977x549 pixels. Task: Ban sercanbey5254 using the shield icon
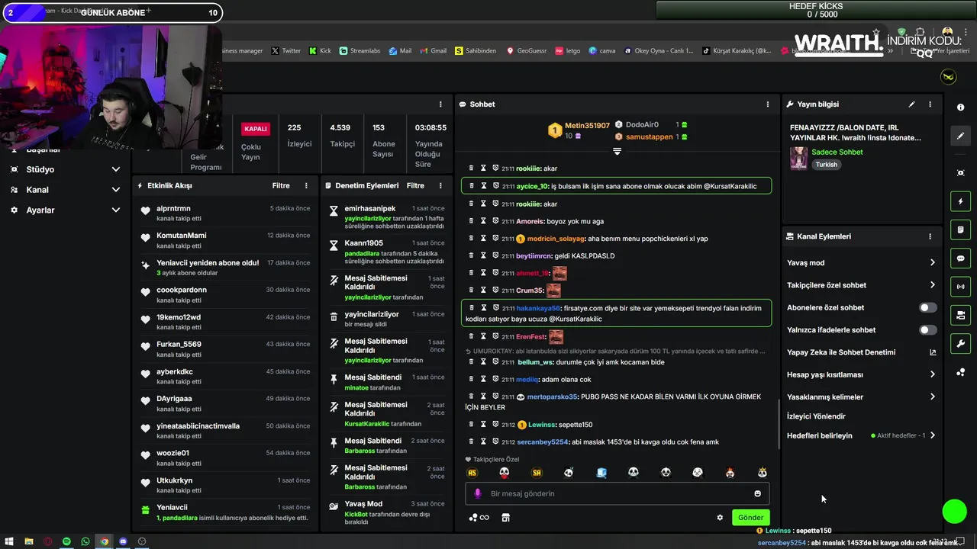click(495, 442)
